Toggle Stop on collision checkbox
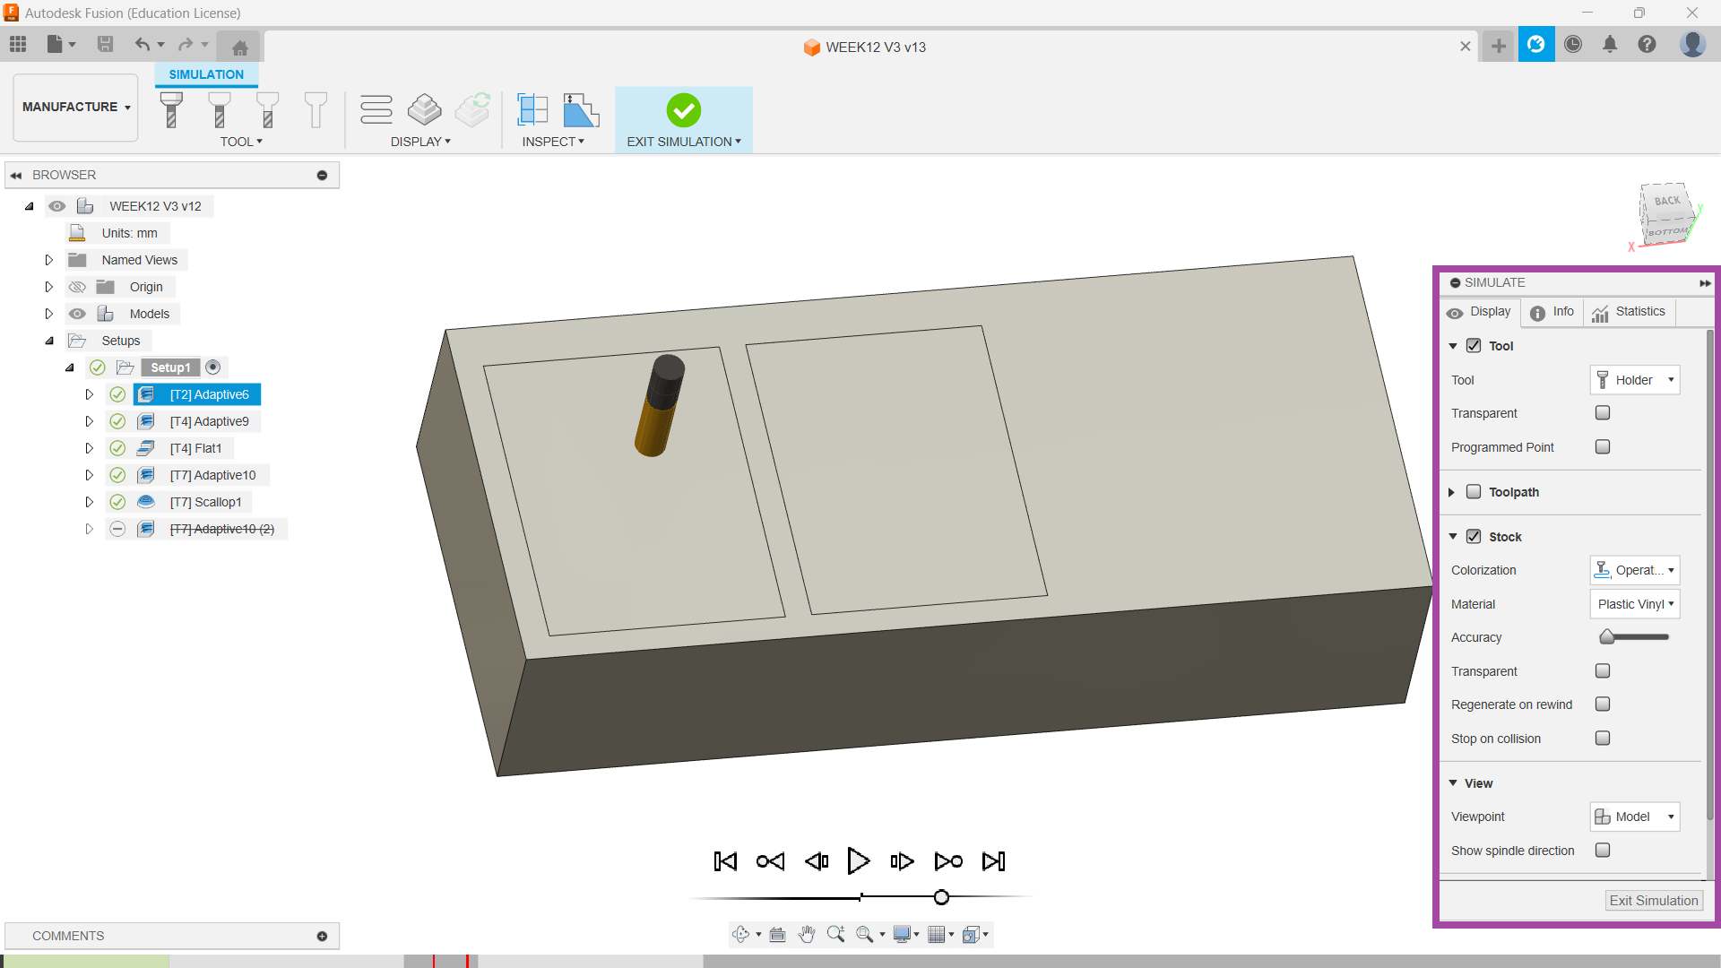The height and width of the screenshot is (968, 1721). 1603,739
